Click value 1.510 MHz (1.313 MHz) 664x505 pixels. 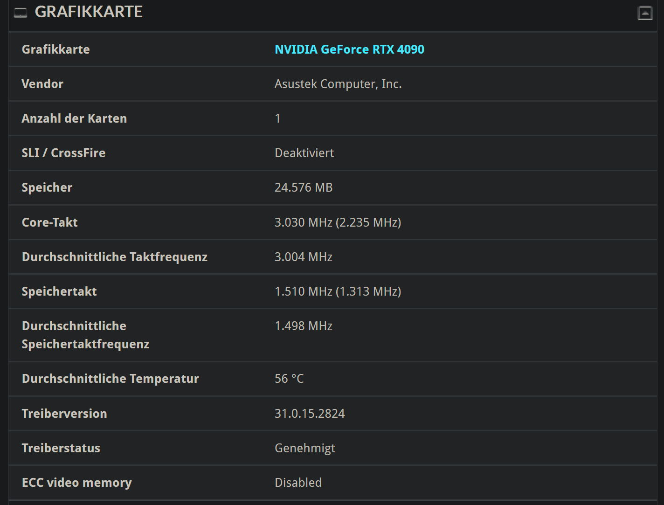click(338, 291)
